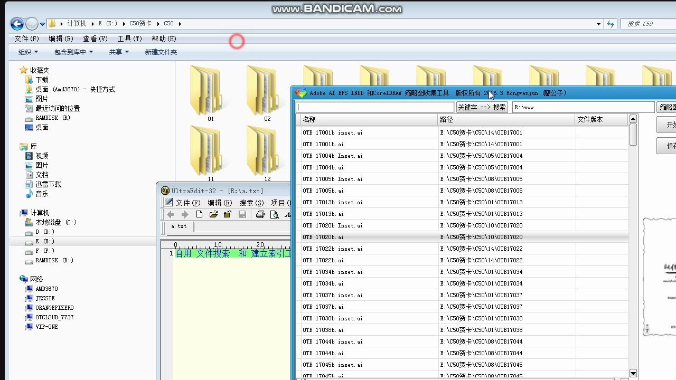This screenshot has width=676, height=380.
Task: Open UltraEdit 文件(F) menu
Action: click(x=188, y=203)
